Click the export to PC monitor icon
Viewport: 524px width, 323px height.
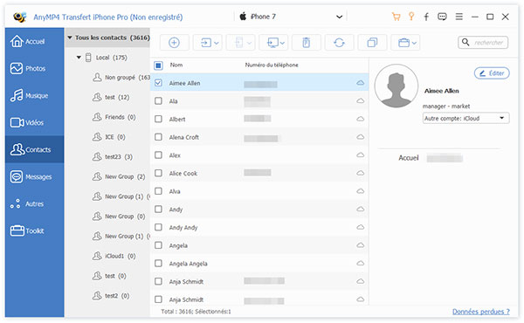click(272, 43)
